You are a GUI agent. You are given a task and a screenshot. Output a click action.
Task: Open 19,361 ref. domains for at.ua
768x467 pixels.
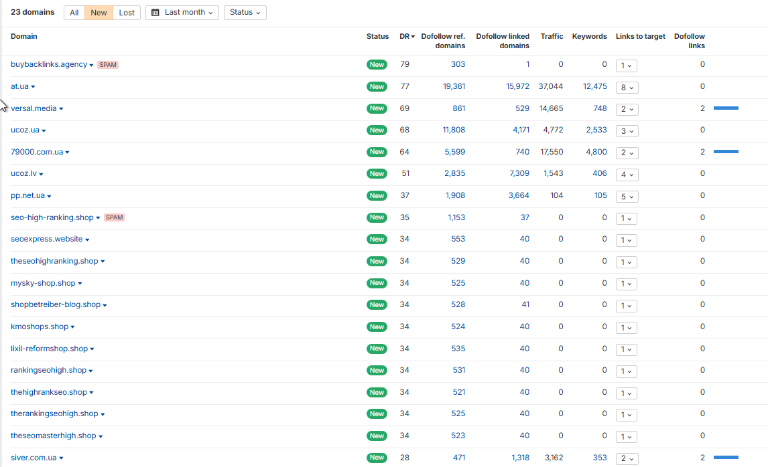(454, 86)
